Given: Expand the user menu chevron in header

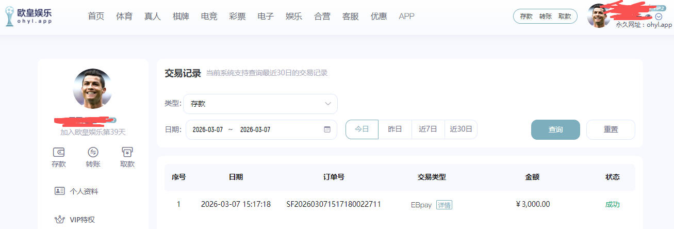Looking at the screenshot, I should (x=659, y=17).
